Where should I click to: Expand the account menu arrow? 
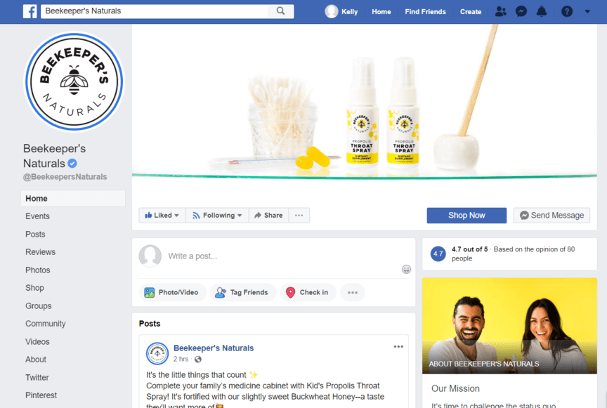[587, 12]
